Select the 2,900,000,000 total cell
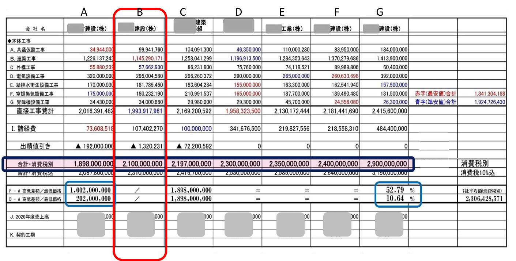The width and height of the screenshot is (516, 261). click(x=383, y=164)
